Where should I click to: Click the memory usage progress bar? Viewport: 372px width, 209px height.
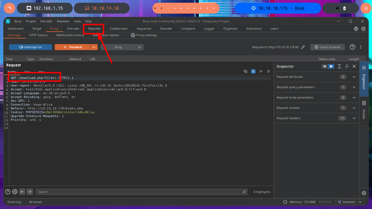[x=325, y=202]
